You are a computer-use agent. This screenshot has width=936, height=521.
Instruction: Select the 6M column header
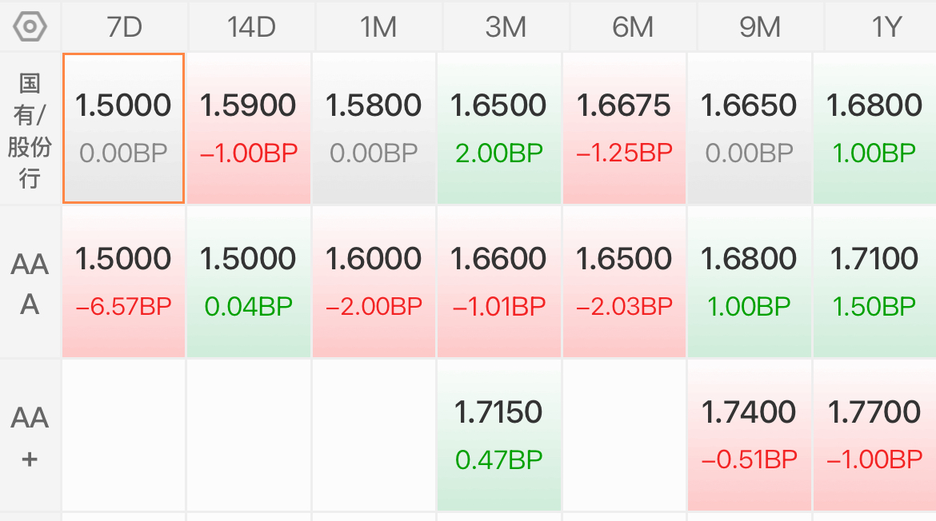click(633, 27)
